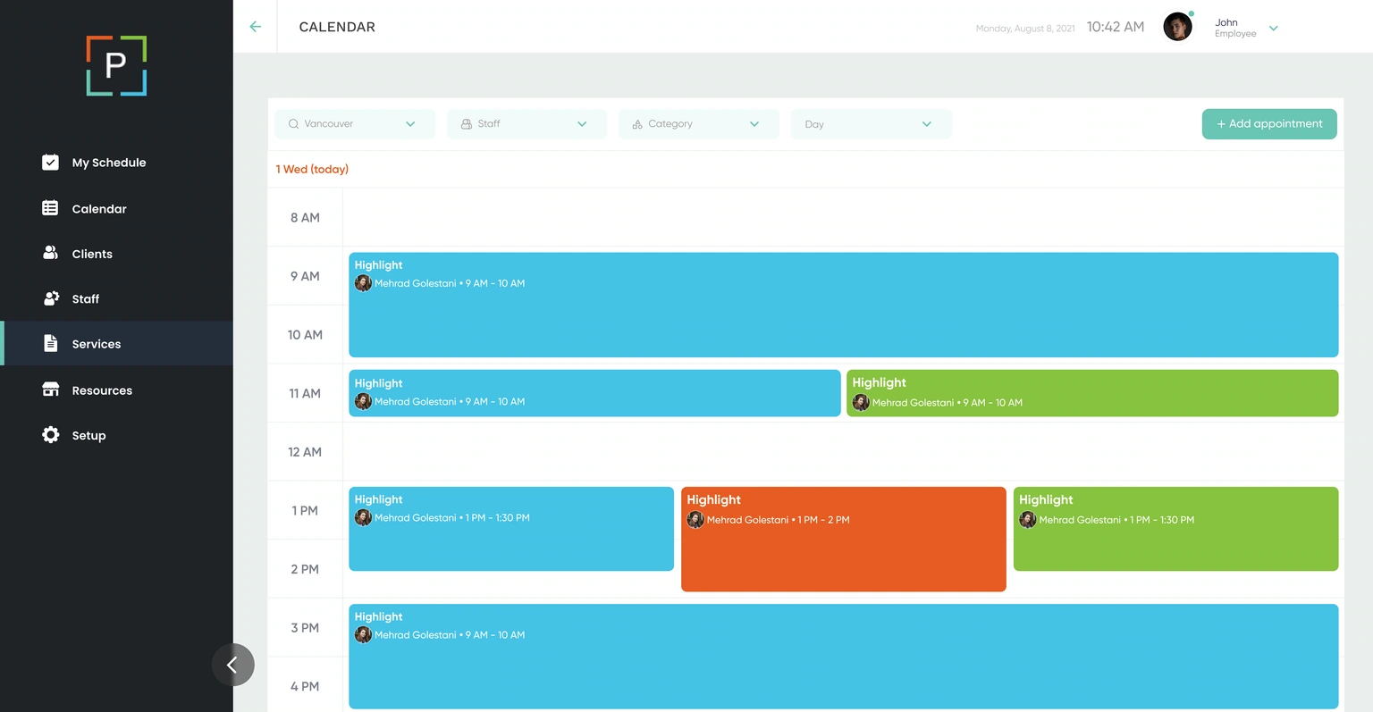Go back with the top-left arrow icon

click(256, 27)
